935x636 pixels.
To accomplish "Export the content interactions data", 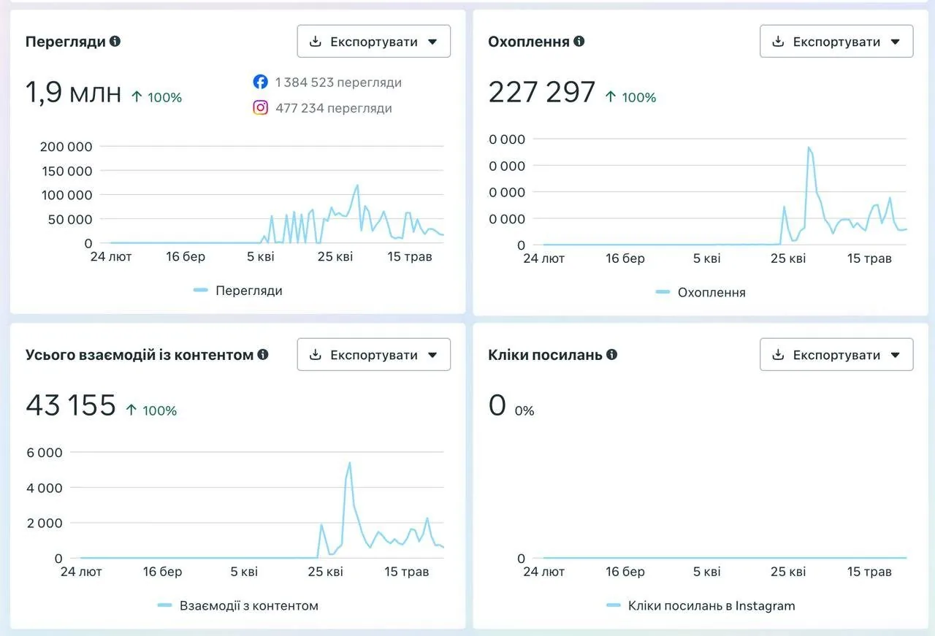I will [x=374, y=355].
